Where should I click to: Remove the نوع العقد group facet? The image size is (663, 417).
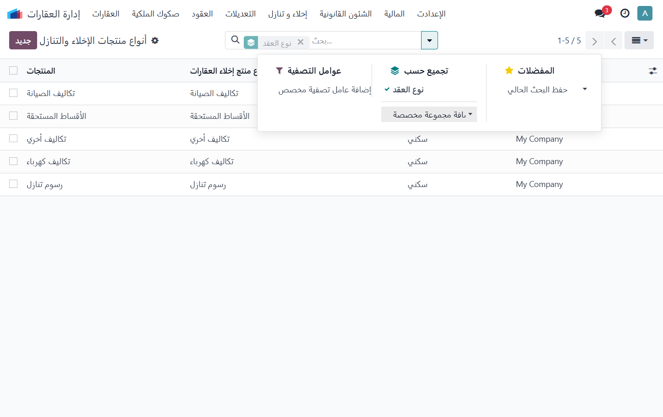point(301,42)
